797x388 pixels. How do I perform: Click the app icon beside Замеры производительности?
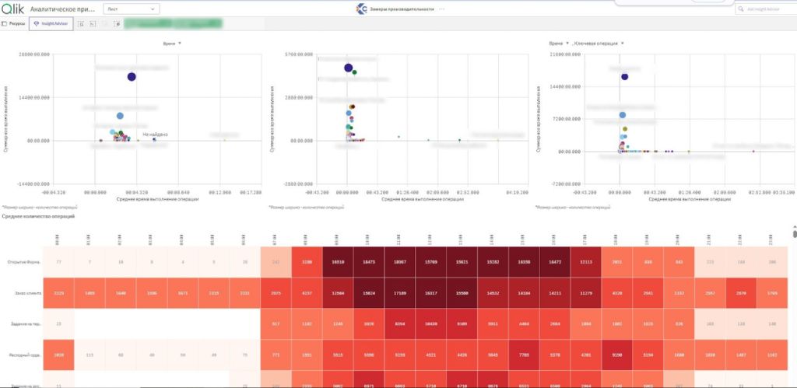tap(361, 9)
